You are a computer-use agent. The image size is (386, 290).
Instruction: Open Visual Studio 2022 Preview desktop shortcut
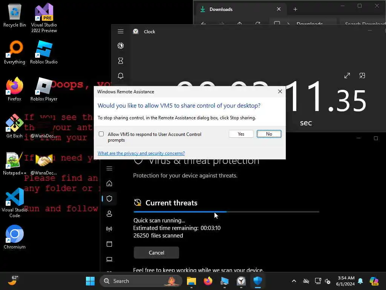44,18
